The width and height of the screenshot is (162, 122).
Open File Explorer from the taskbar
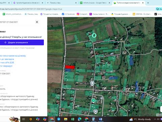click(65, 119)
